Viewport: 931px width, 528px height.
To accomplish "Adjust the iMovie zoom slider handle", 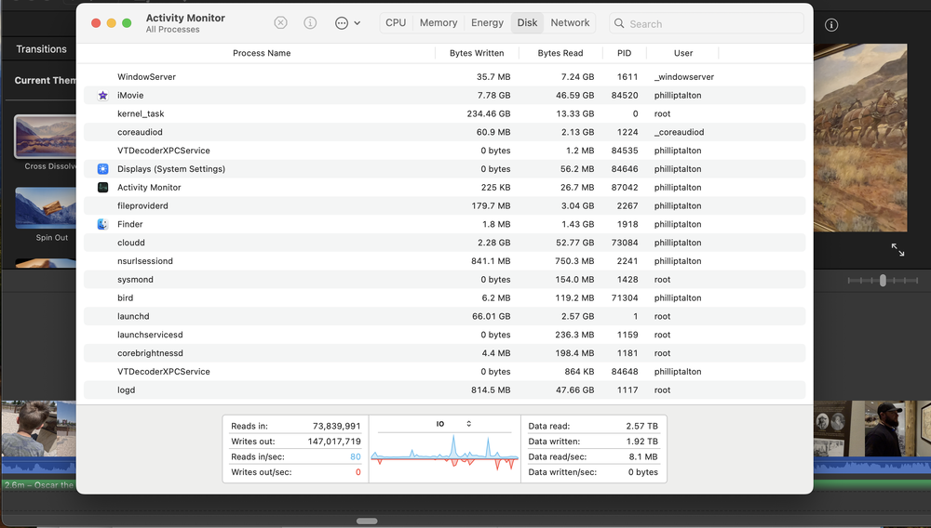I will (883, 281).
